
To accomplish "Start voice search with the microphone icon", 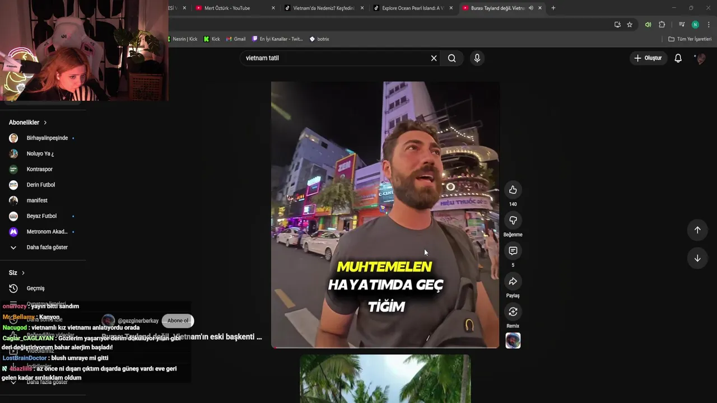I will point(477,58).
